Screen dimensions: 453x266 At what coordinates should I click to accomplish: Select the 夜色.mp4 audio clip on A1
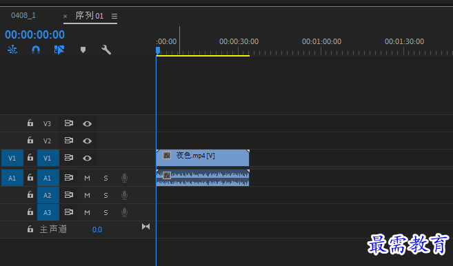coord(203,178)
